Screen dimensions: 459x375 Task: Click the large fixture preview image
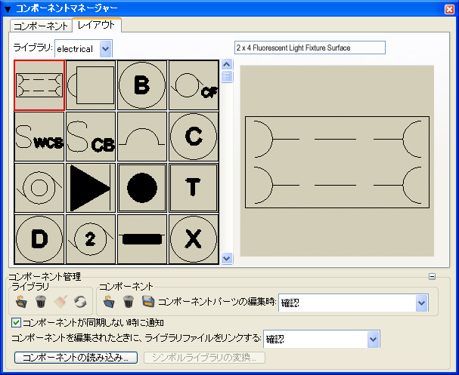(337, 161)
